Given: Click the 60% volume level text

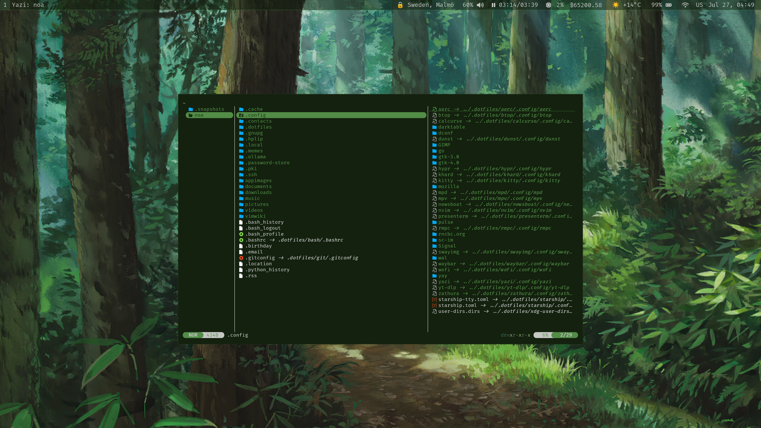Looking at the screenshot, I should (468, 5).
